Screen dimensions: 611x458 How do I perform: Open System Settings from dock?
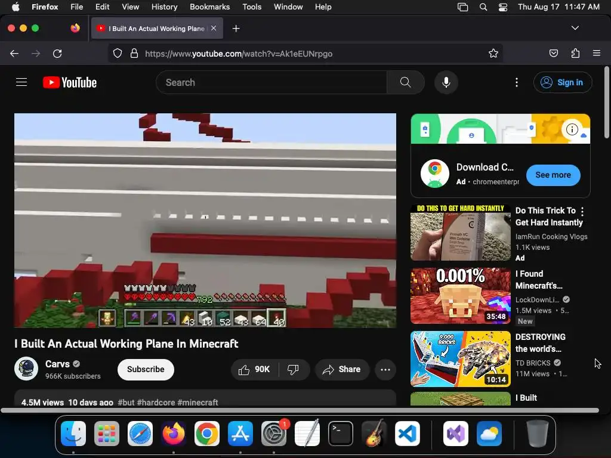274,434
